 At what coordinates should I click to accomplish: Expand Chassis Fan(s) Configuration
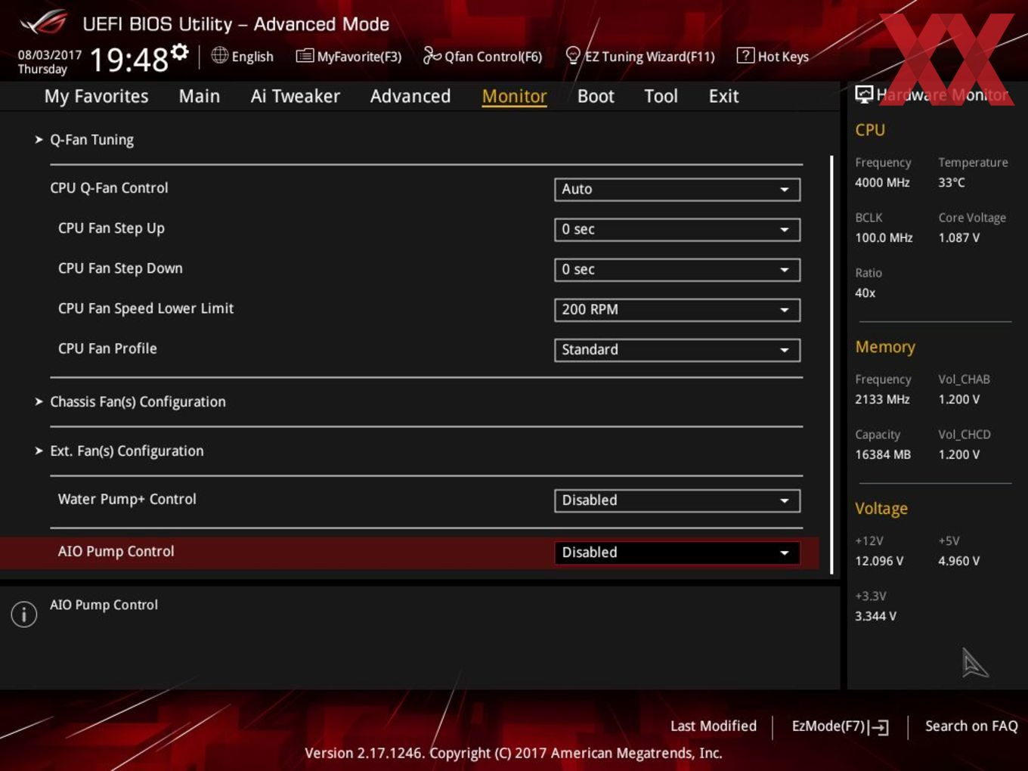point(138,402)
